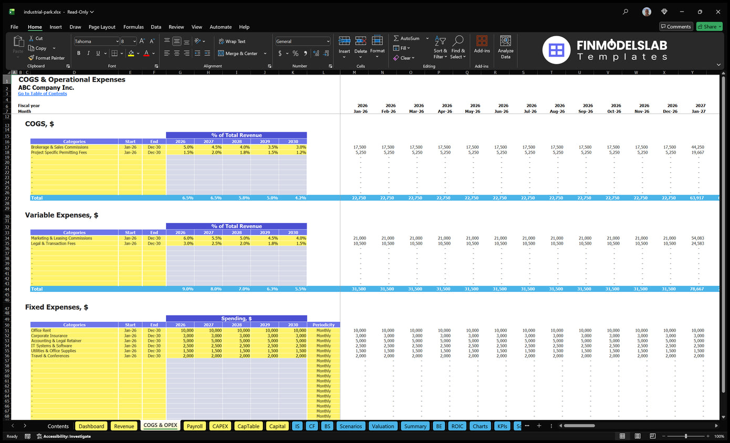The height and width of the screenshot is (443, 730).
Task: Open the search magnifier in title bar
Action: pos(625,12)
